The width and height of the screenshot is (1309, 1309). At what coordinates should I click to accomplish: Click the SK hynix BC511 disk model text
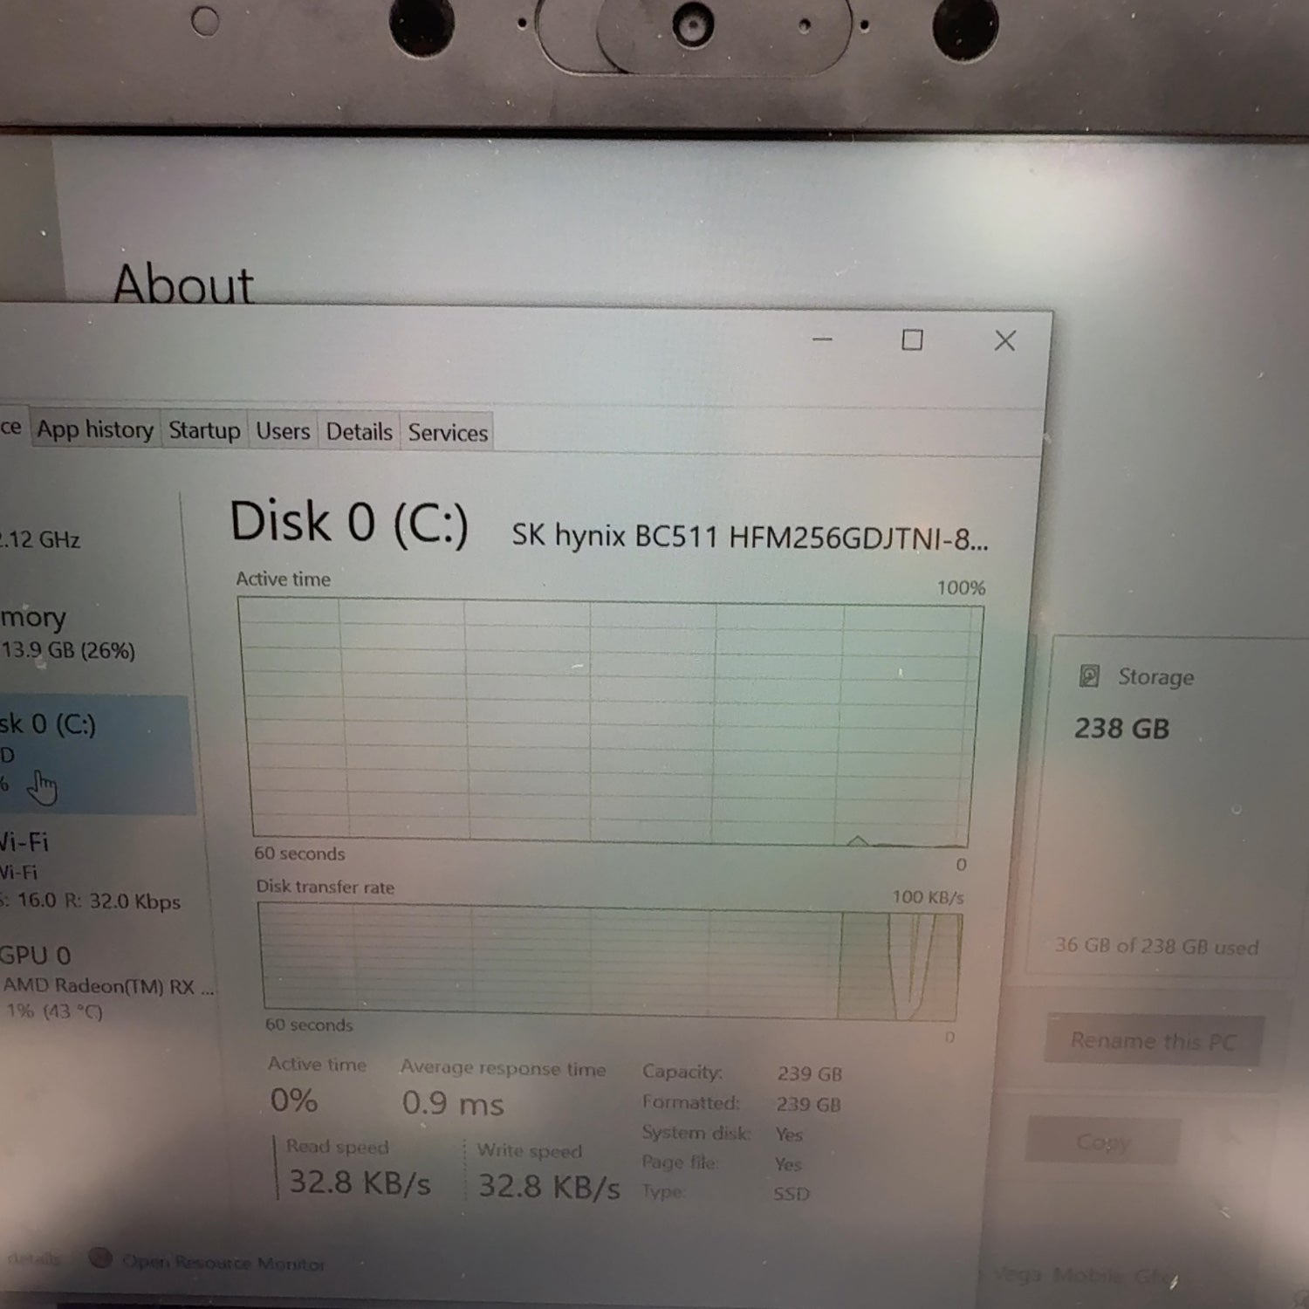coord(750,537)
